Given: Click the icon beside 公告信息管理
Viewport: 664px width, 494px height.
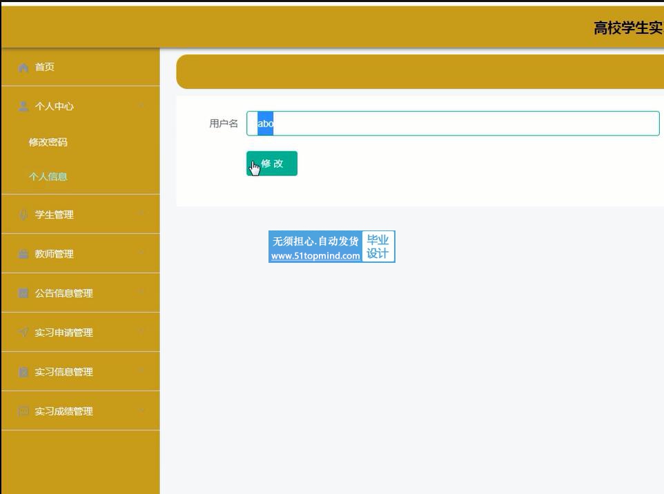Looking at the screenshot, I should tap(23, 293).
